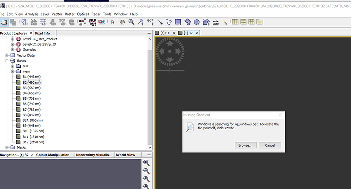Click the Save Product toolbar icon
Screen dimensions: 351x189
(13, 22)
